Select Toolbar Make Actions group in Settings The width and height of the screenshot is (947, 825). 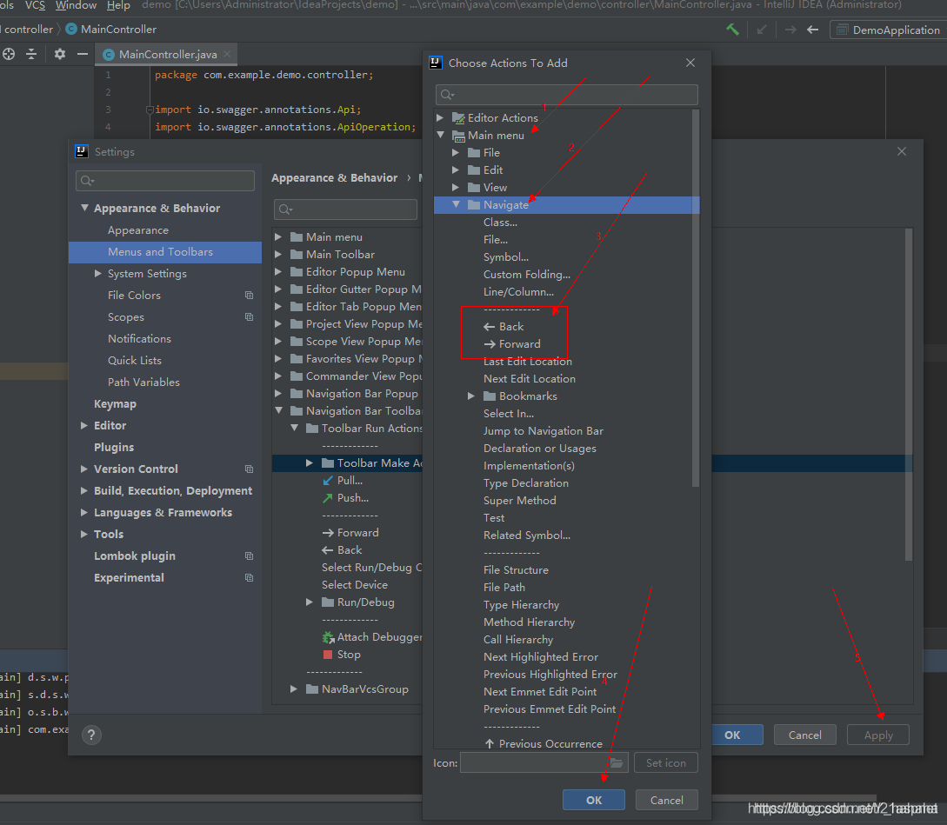tap(379, 462)
